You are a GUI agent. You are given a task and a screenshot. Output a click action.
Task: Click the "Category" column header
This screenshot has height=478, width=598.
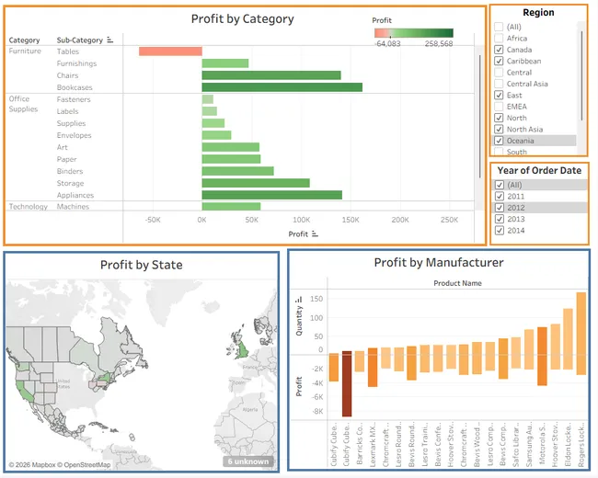24,40
